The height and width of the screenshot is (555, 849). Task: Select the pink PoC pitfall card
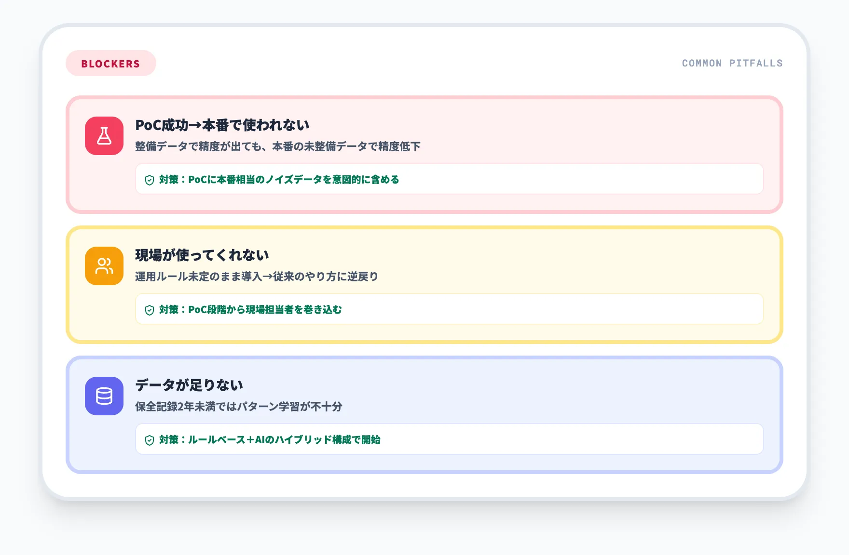click(424, 154)
